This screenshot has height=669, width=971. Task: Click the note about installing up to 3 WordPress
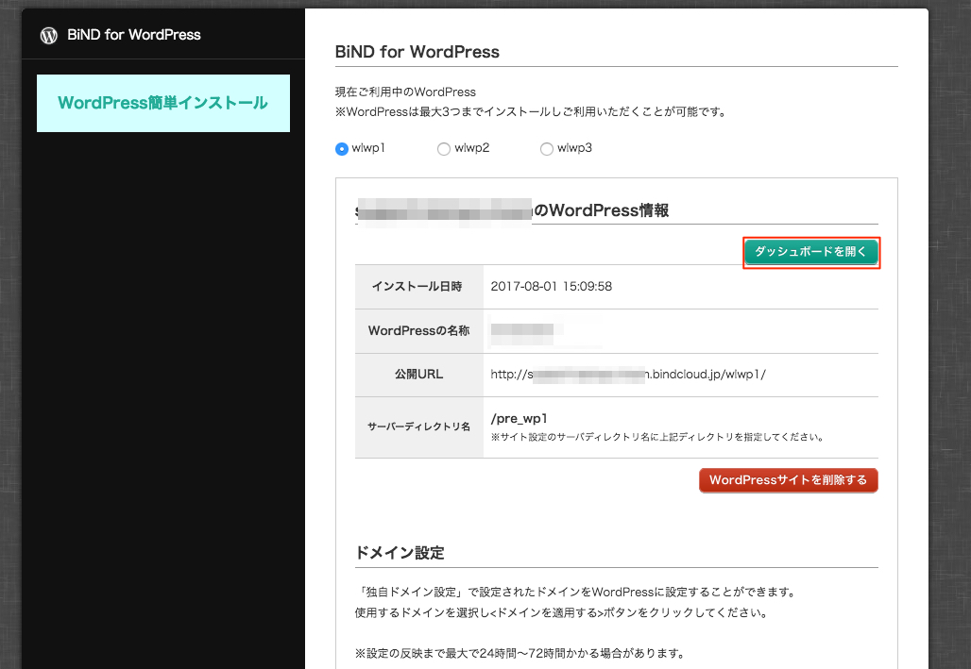pos(532,112)
